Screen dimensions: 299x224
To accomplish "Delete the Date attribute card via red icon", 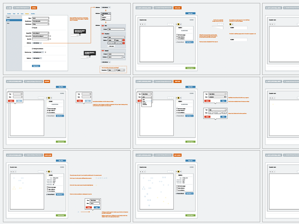I will click(103, 25).
